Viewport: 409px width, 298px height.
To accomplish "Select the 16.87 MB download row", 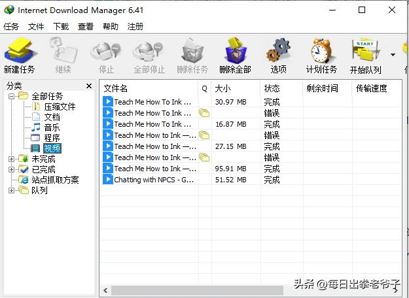I will (x=251, y=124).
